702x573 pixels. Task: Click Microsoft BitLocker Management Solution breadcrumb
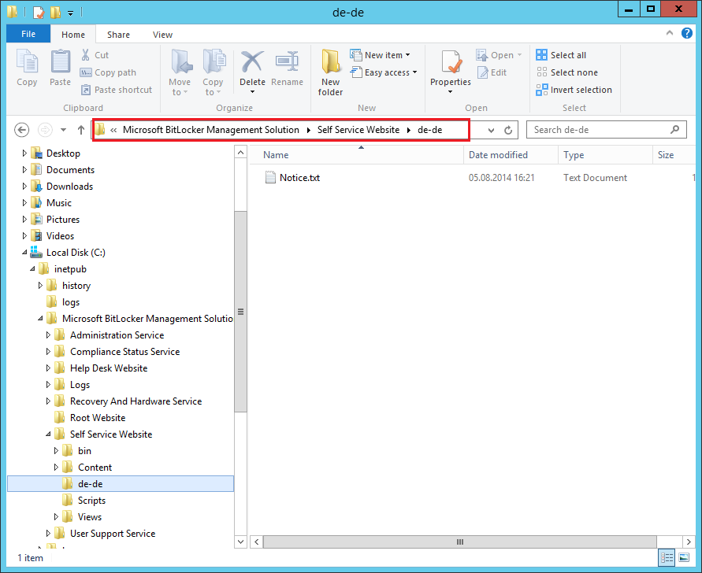[211, 130]
